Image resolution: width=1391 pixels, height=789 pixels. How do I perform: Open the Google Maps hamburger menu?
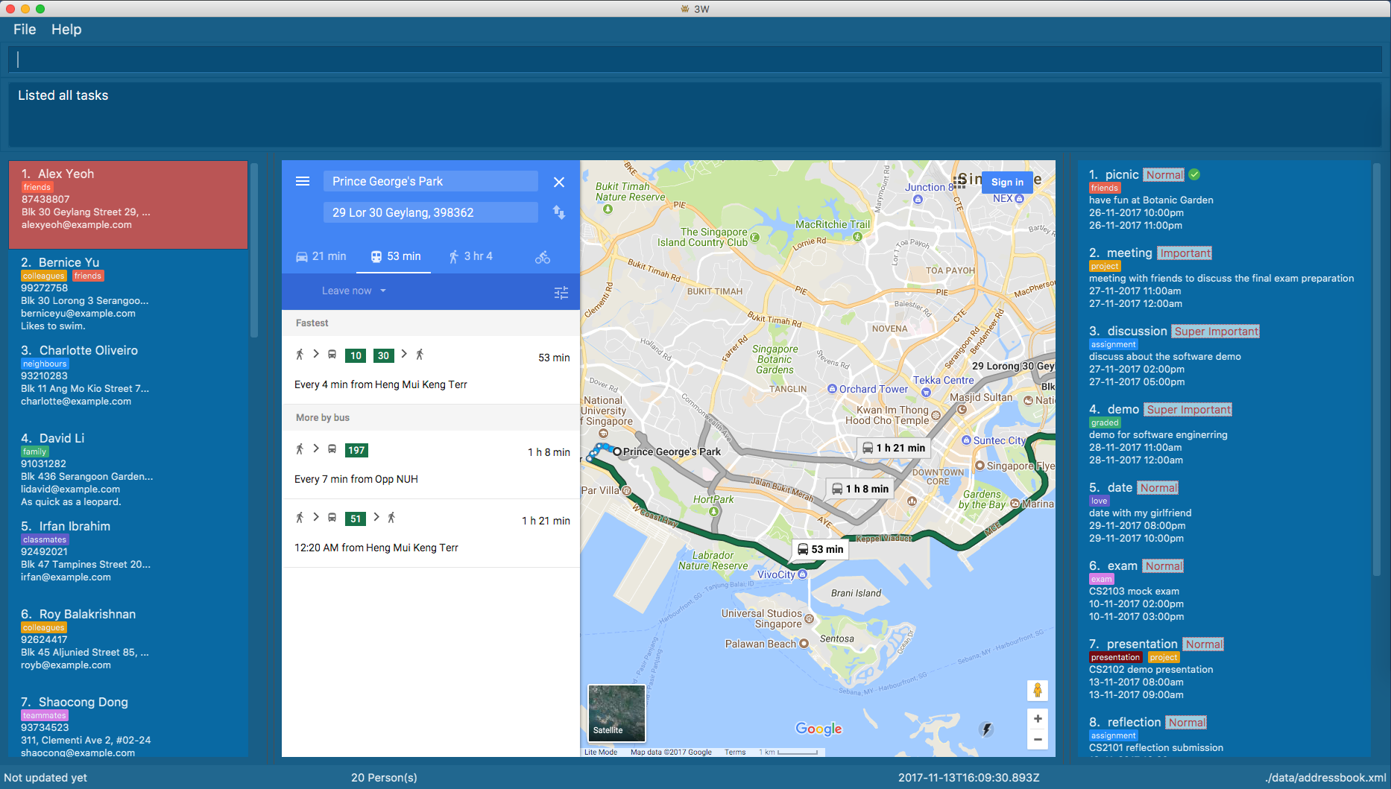[x=303, y=181]
